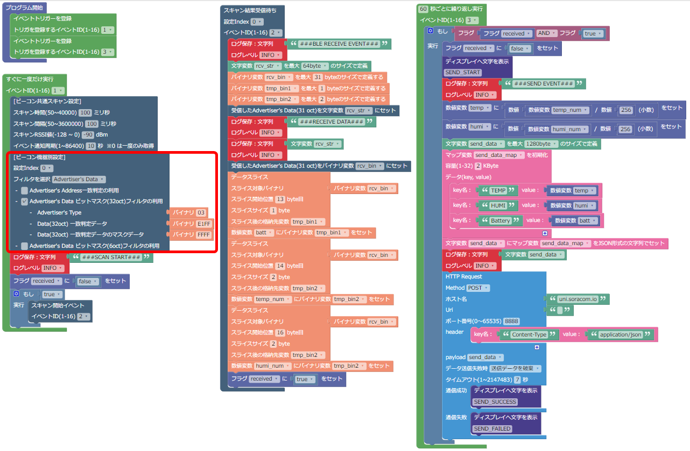Enable Advertiser's Data ビットマスク(6oct) filter checkbox

tap(24, 246)
